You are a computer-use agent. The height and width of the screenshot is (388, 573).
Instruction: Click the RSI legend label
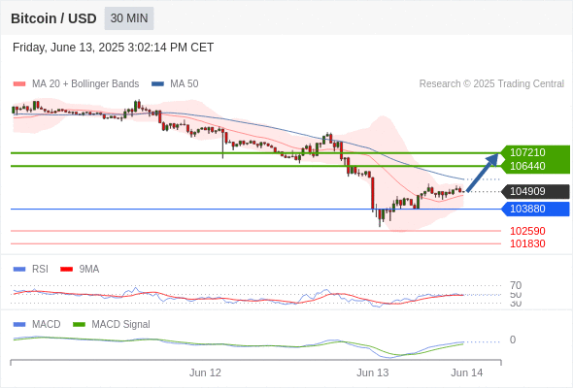(40, 270)
